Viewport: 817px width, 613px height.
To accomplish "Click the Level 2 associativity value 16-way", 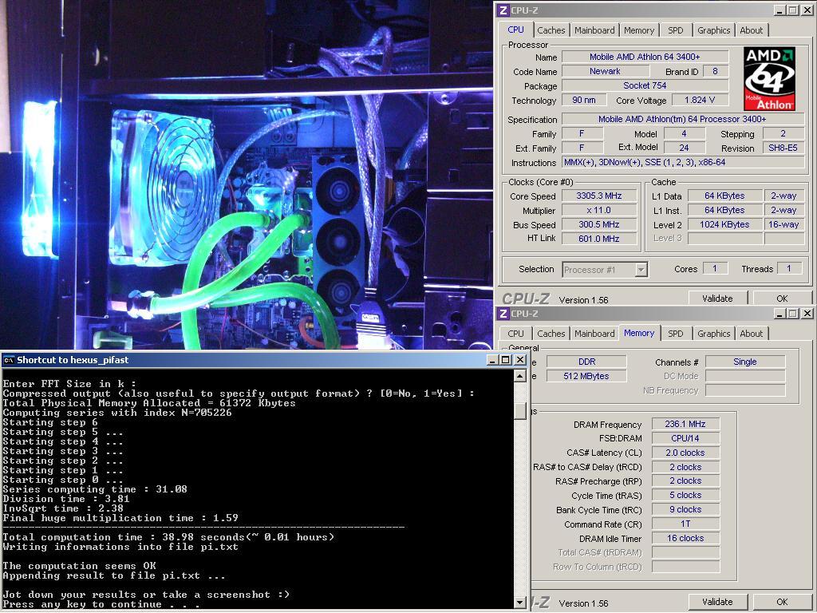I will 783,224.
